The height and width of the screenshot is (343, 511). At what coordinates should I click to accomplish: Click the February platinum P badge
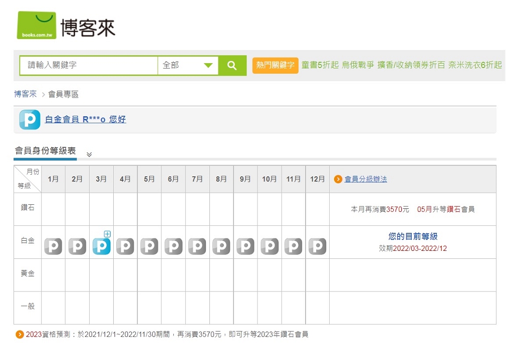click(77, 246)
